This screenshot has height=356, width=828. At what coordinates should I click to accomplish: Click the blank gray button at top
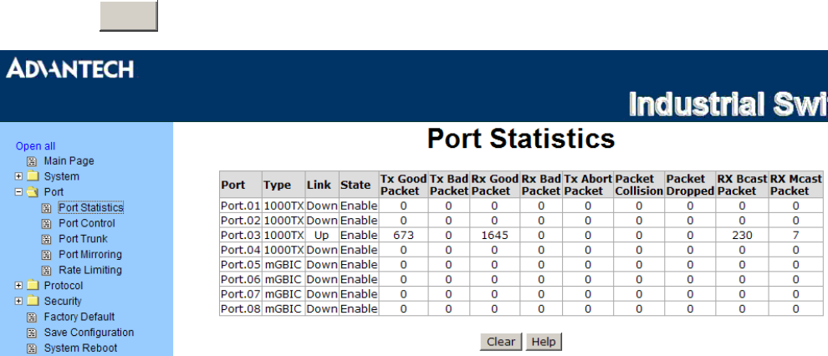click(130, 17)
